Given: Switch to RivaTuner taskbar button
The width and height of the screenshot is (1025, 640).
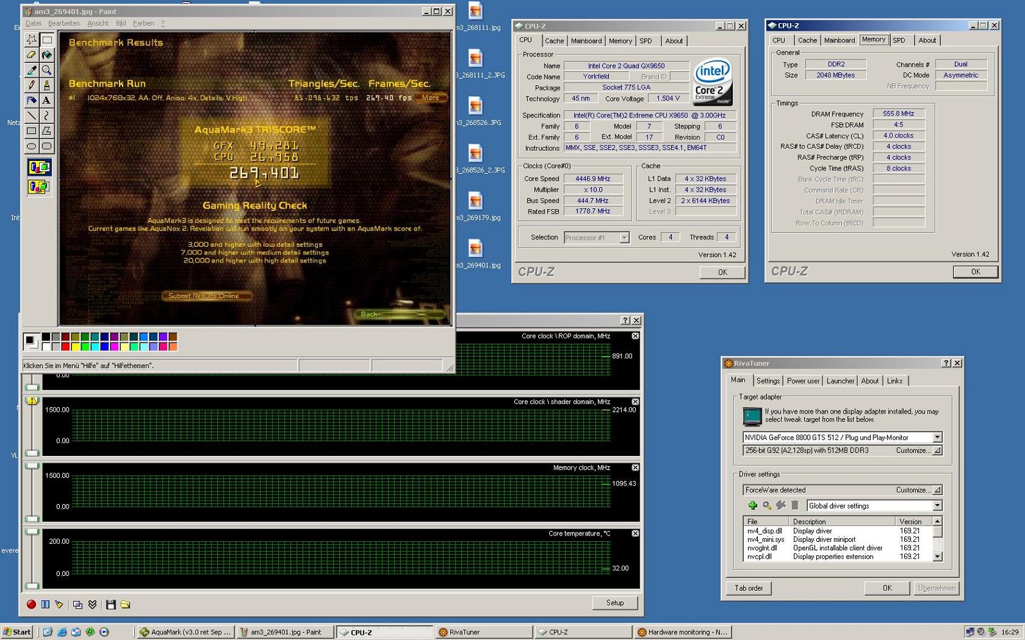Looking at the screenshot, I should point(484,632).
